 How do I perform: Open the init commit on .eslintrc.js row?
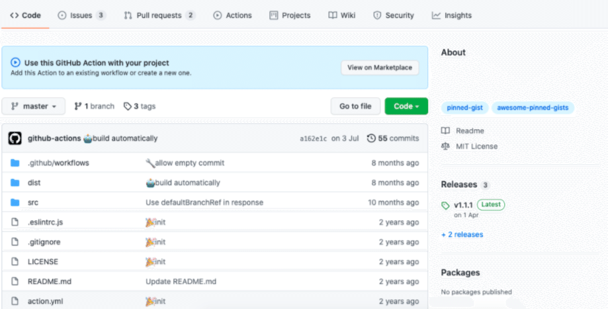pos(160,222)
